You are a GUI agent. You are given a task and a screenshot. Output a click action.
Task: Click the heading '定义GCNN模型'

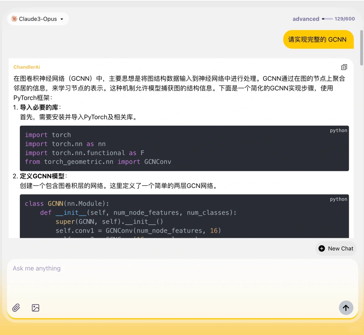click(x=42, y=176)
